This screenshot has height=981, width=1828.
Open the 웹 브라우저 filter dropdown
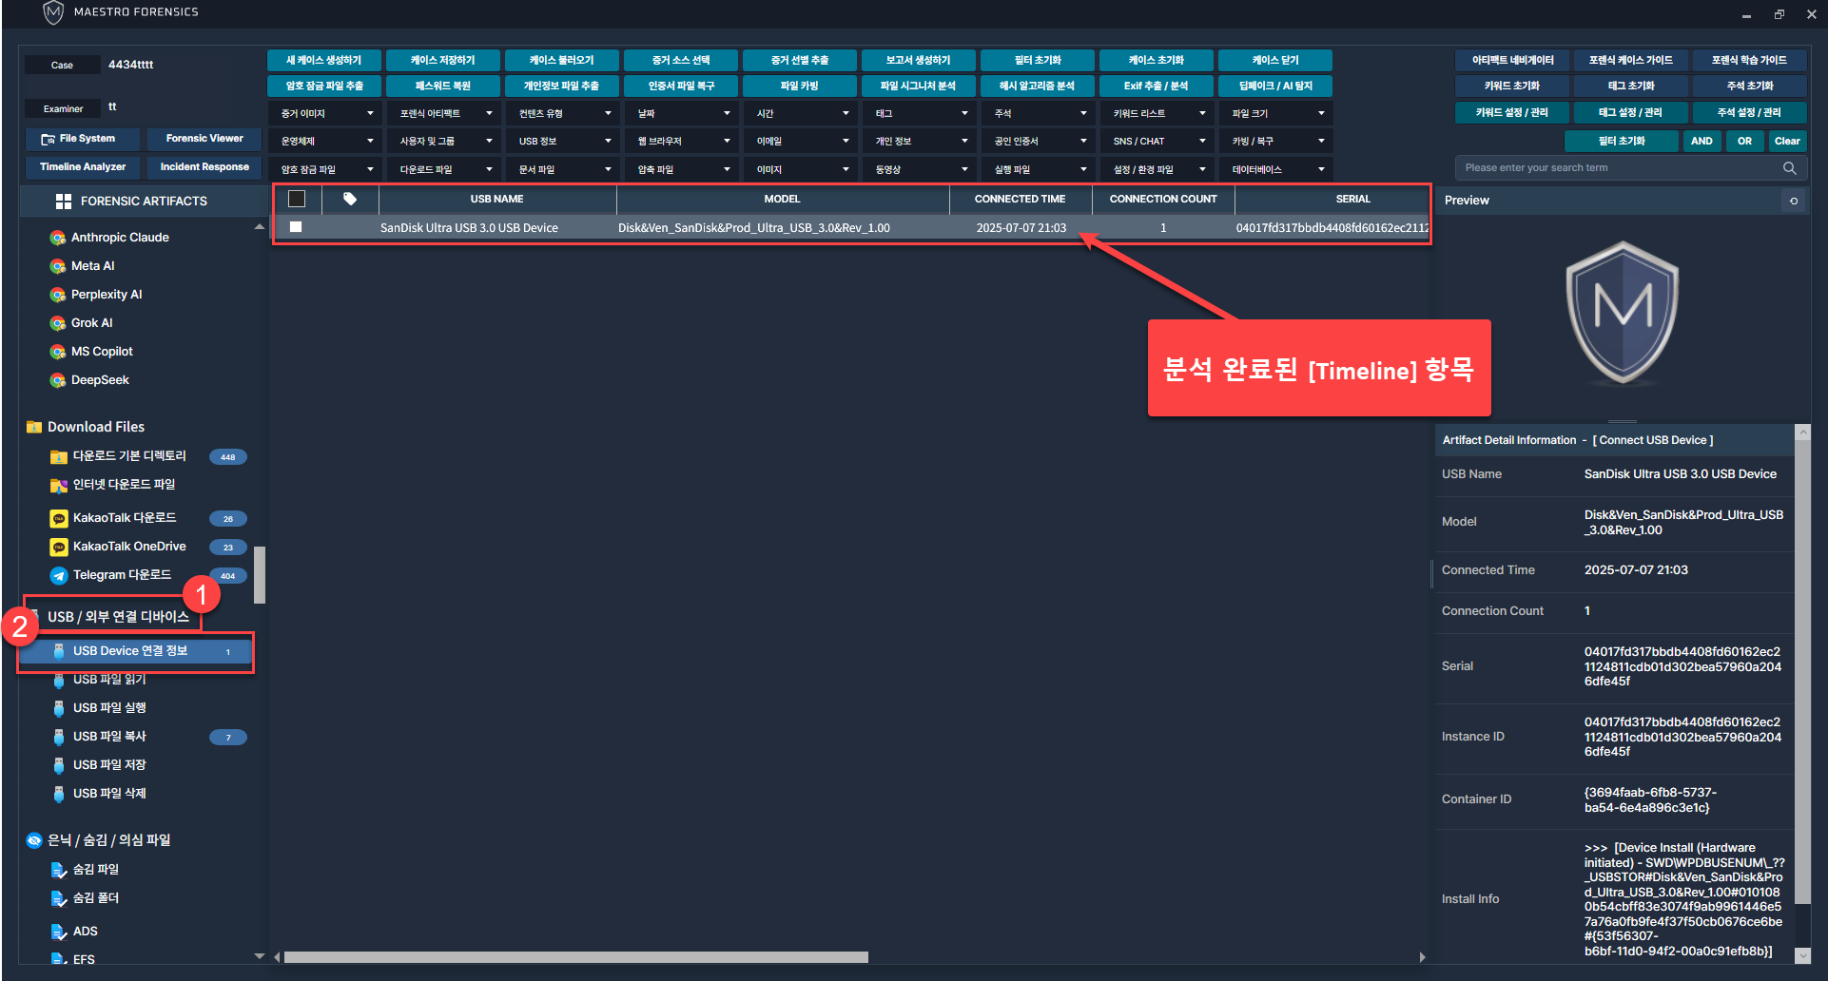click(x=681, y=141)
